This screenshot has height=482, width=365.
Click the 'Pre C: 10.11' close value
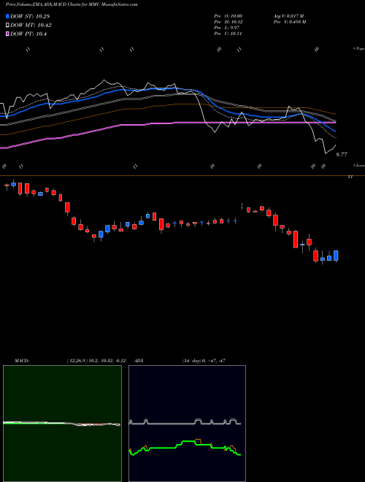tap(228, 34)
